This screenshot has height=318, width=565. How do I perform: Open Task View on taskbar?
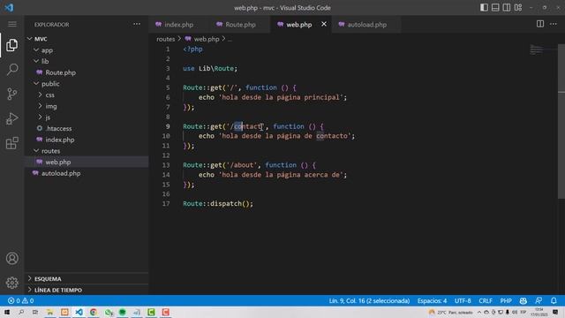[35, 312]
